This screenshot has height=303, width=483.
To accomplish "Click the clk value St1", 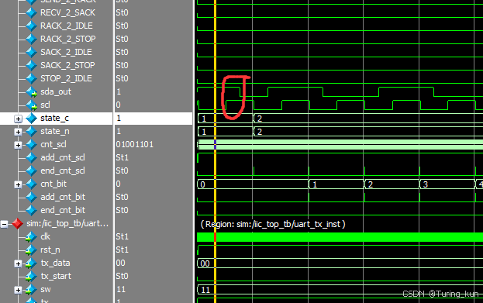I will click(x=122, y=237).
